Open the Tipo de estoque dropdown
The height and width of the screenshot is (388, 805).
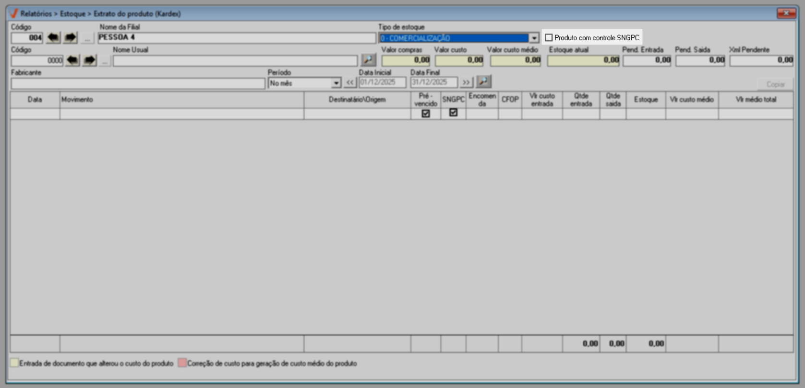click(x=534, y=38)
